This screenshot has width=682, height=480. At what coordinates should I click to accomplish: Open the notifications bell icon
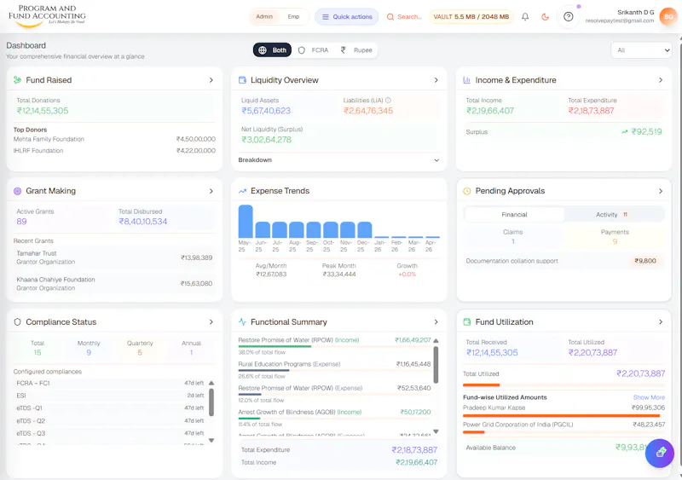click(x=525, y=17)
